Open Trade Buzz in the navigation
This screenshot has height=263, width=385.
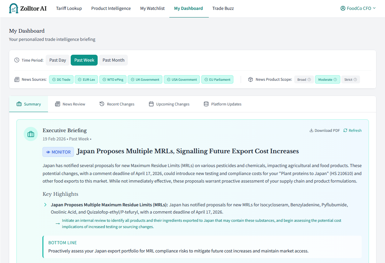tap(223, 8)
